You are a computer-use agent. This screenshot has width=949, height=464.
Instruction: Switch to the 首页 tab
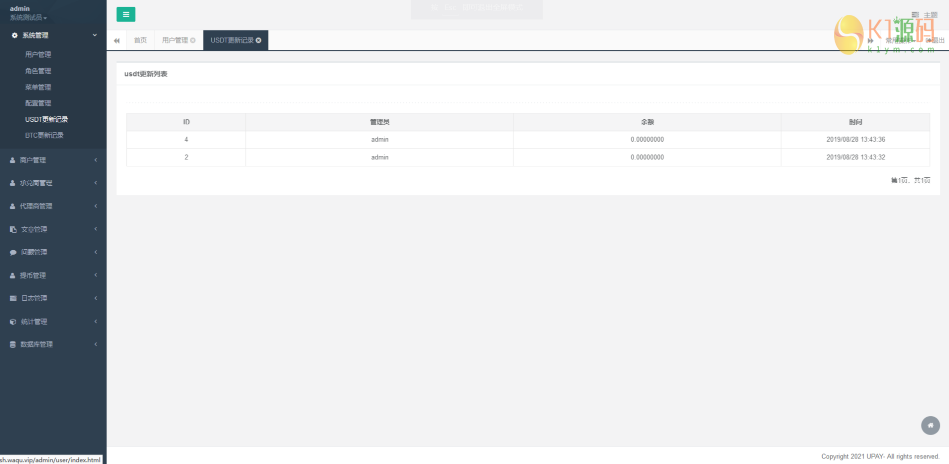click(140, 40)
